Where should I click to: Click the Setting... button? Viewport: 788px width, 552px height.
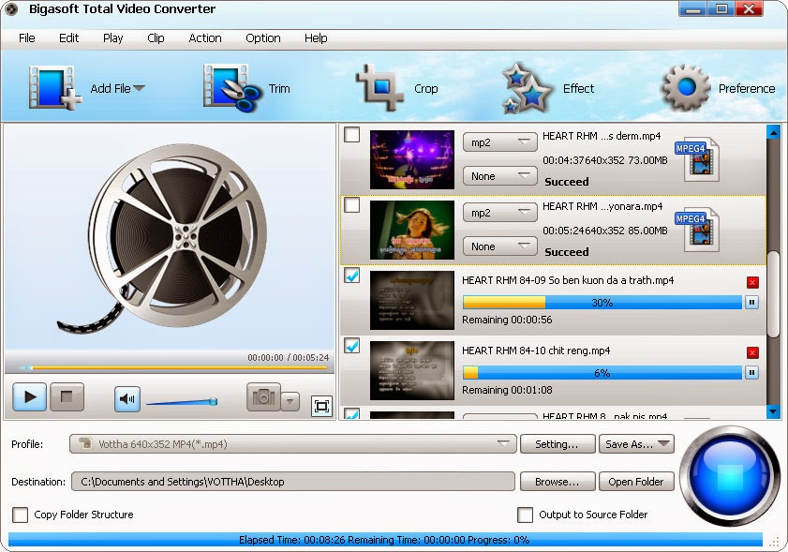[x=558, y=444]
